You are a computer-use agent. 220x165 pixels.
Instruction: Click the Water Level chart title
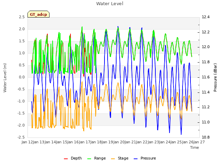tap(110, 3)
